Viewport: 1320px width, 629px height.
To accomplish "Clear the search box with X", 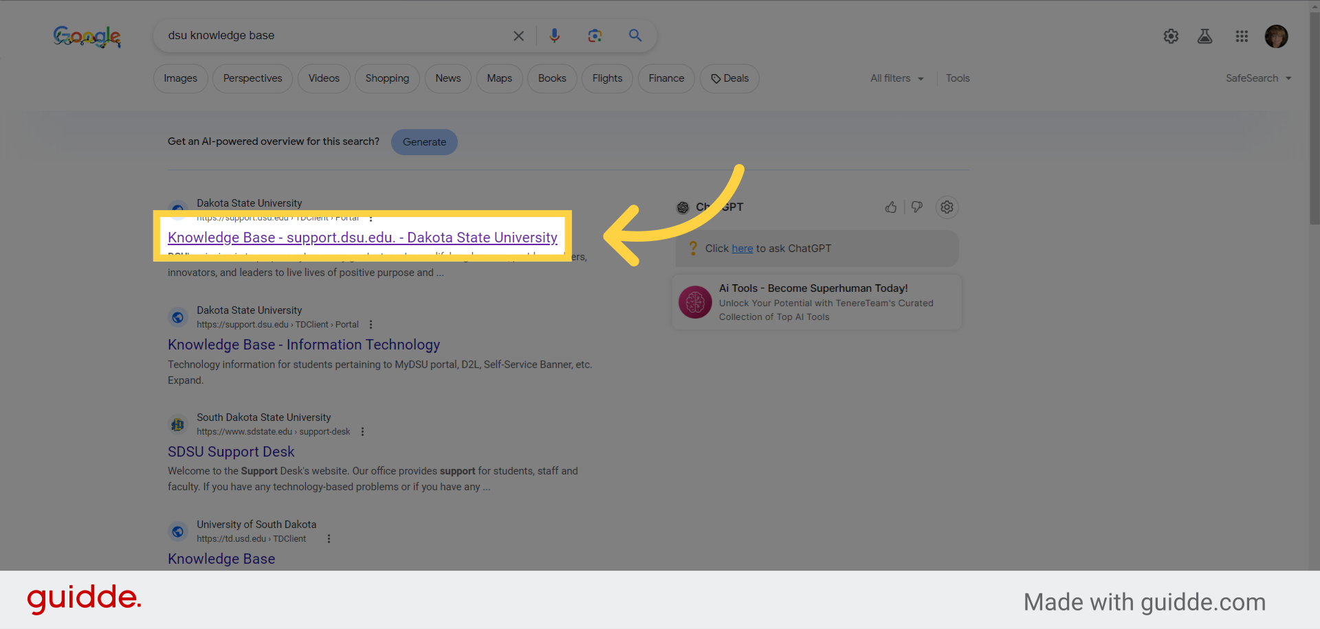I will pyautogui.click(x=518, y=36).
